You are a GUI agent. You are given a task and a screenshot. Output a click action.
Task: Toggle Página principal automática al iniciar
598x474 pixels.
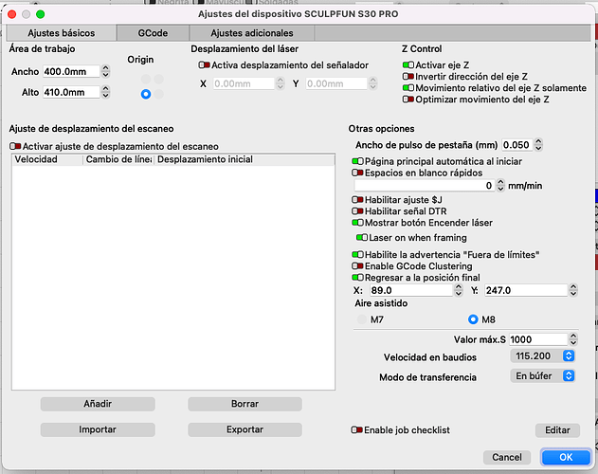click(x=357, y=161)
